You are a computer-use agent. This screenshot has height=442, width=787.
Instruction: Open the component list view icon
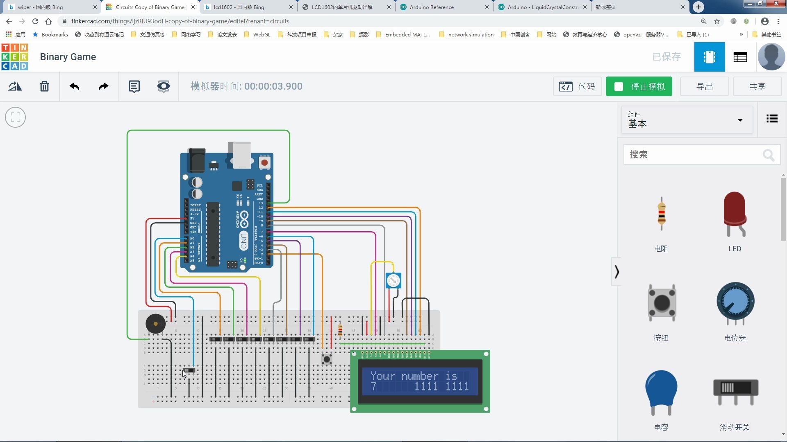(x=740, y=57)
